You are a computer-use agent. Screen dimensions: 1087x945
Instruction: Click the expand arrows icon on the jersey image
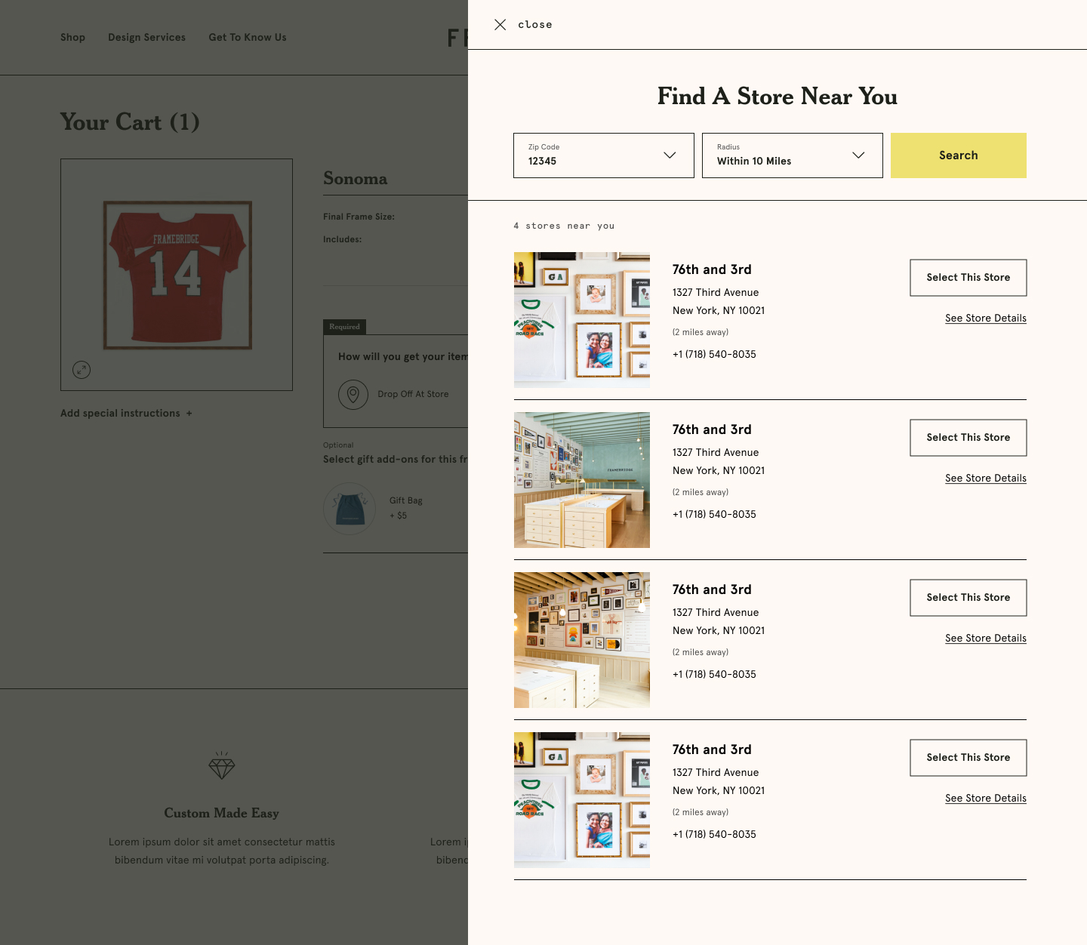pos(82,371)
